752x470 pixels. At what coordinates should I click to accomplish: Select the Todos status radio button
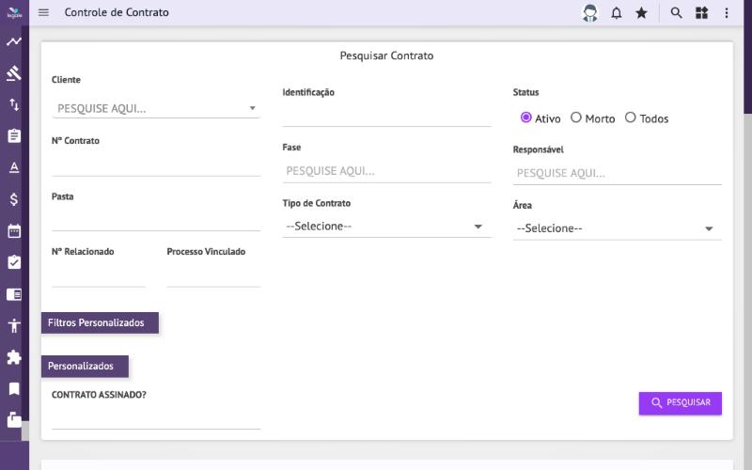coord(630,117)
